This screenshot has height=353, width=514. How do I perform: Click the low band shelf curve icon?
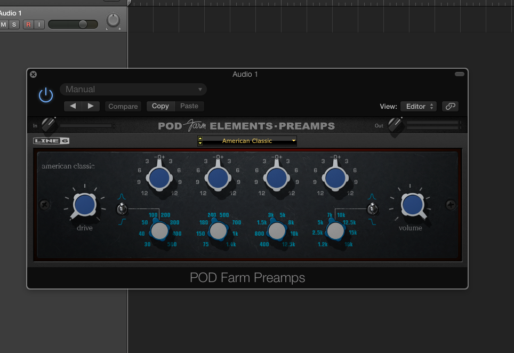click(122, 222)
